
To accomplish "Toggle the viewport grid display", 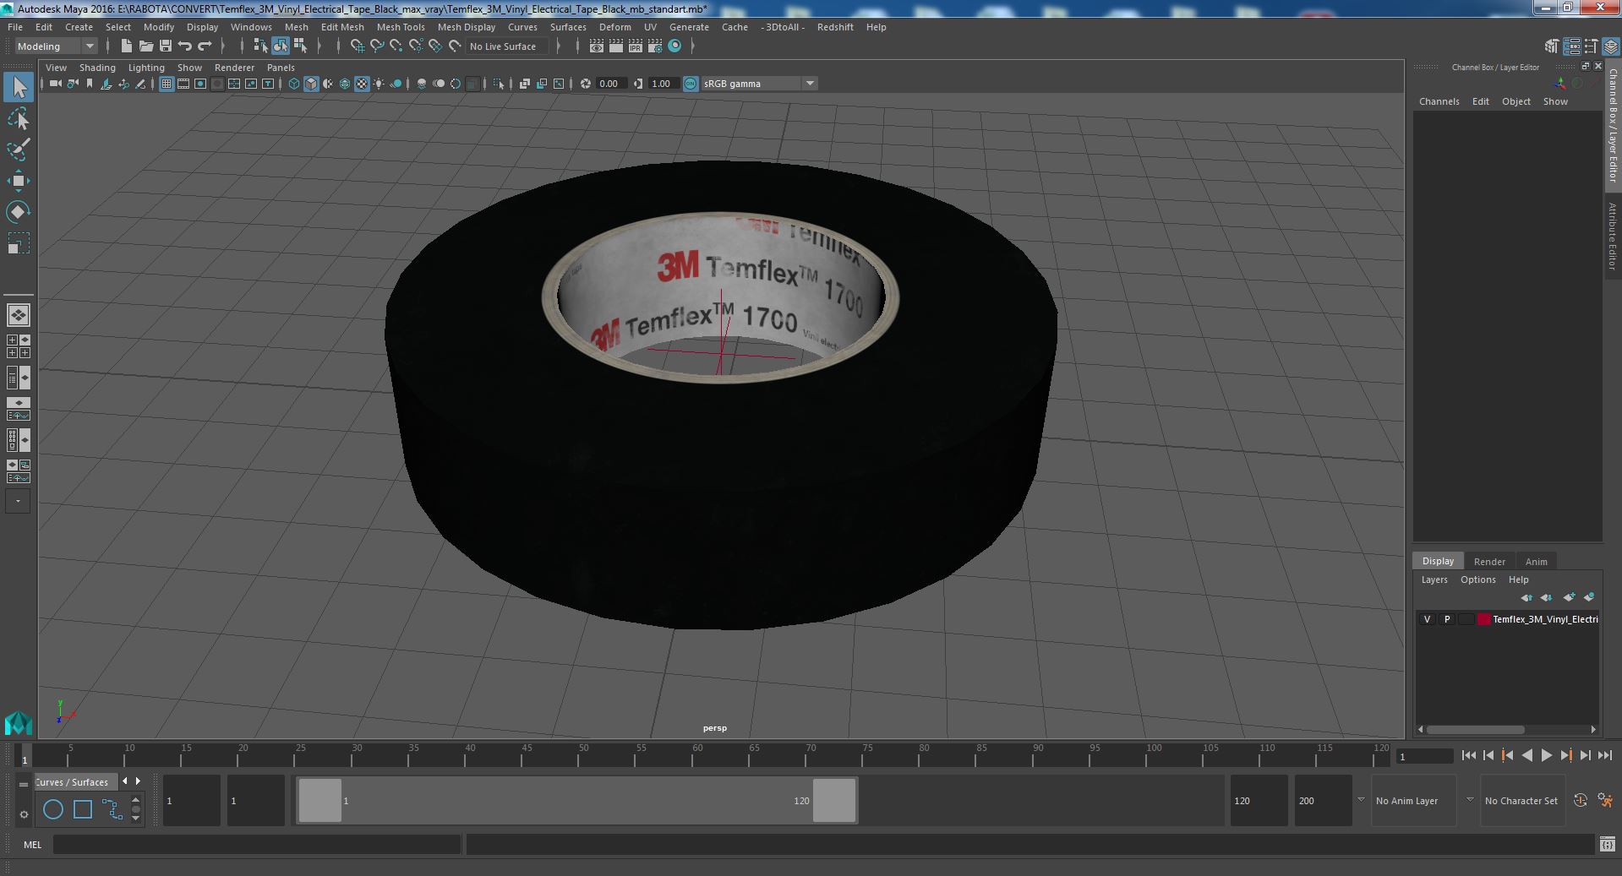I will point(167,84).
